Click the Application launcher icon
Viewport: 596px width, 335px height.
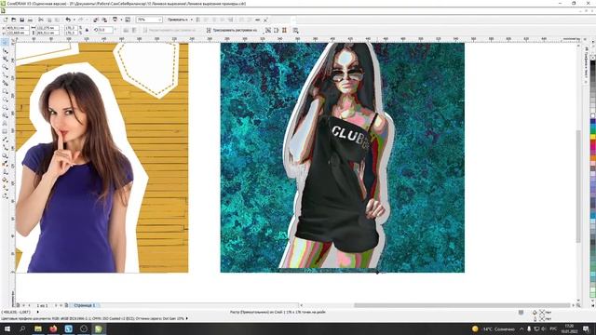pos(115,20)
